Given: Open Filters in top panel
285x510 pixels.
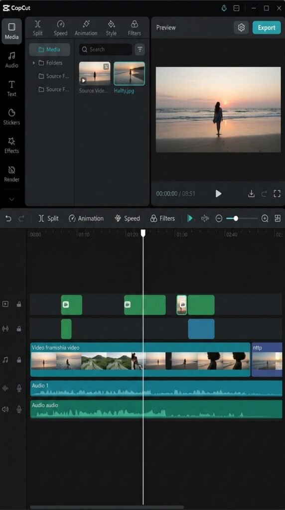Looking at the screenshot, I should (135, 28).
